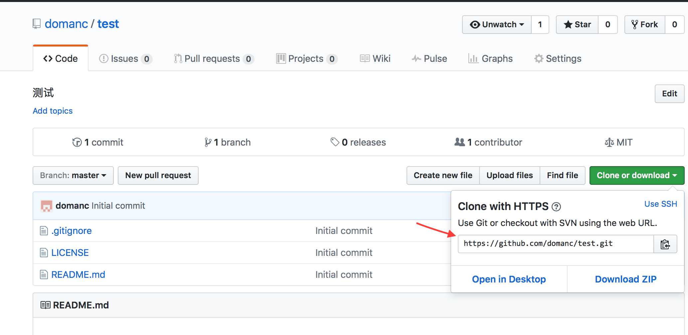Click the Use SSH link
The image size is (688, 335).
[661, 204]
